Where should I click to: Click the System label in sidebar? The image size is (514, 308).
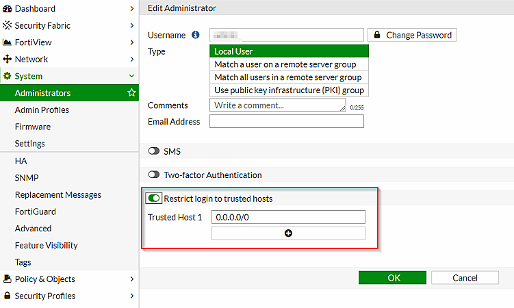point(29,77)
